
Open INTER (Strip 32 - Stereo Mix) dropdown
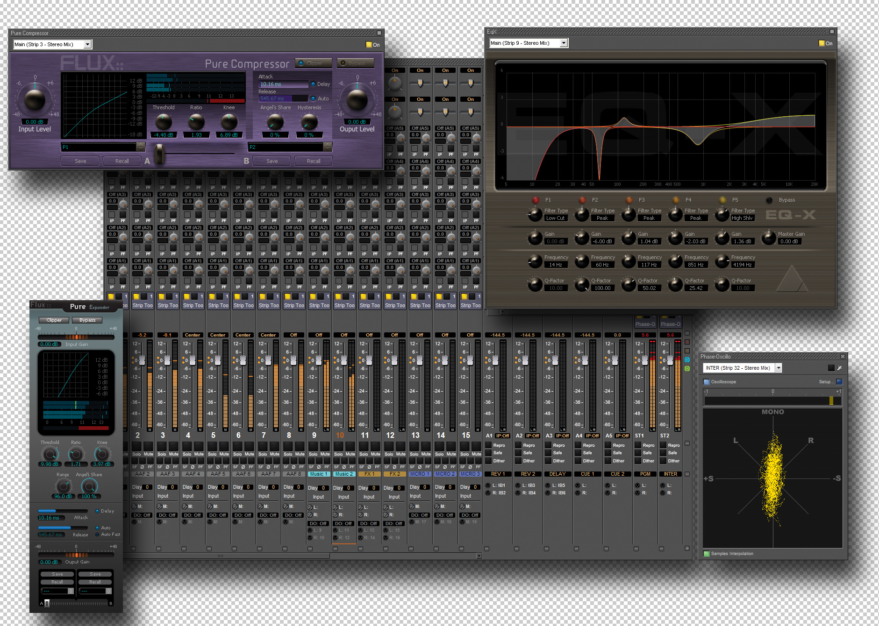click(x=779, y=368)
